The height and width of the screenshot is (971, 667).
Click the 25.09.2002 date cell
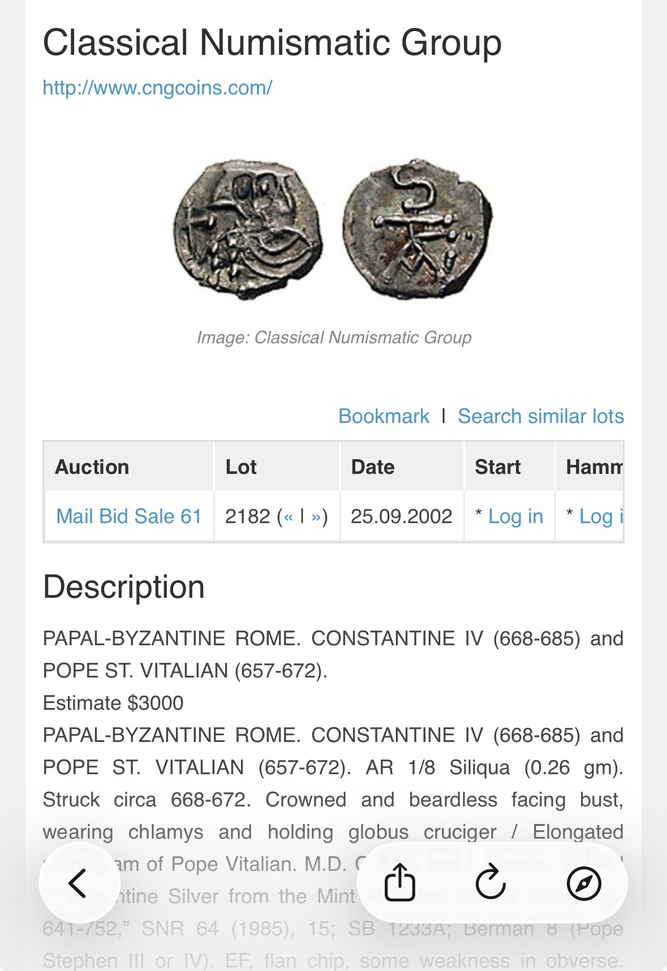[401, 516]
